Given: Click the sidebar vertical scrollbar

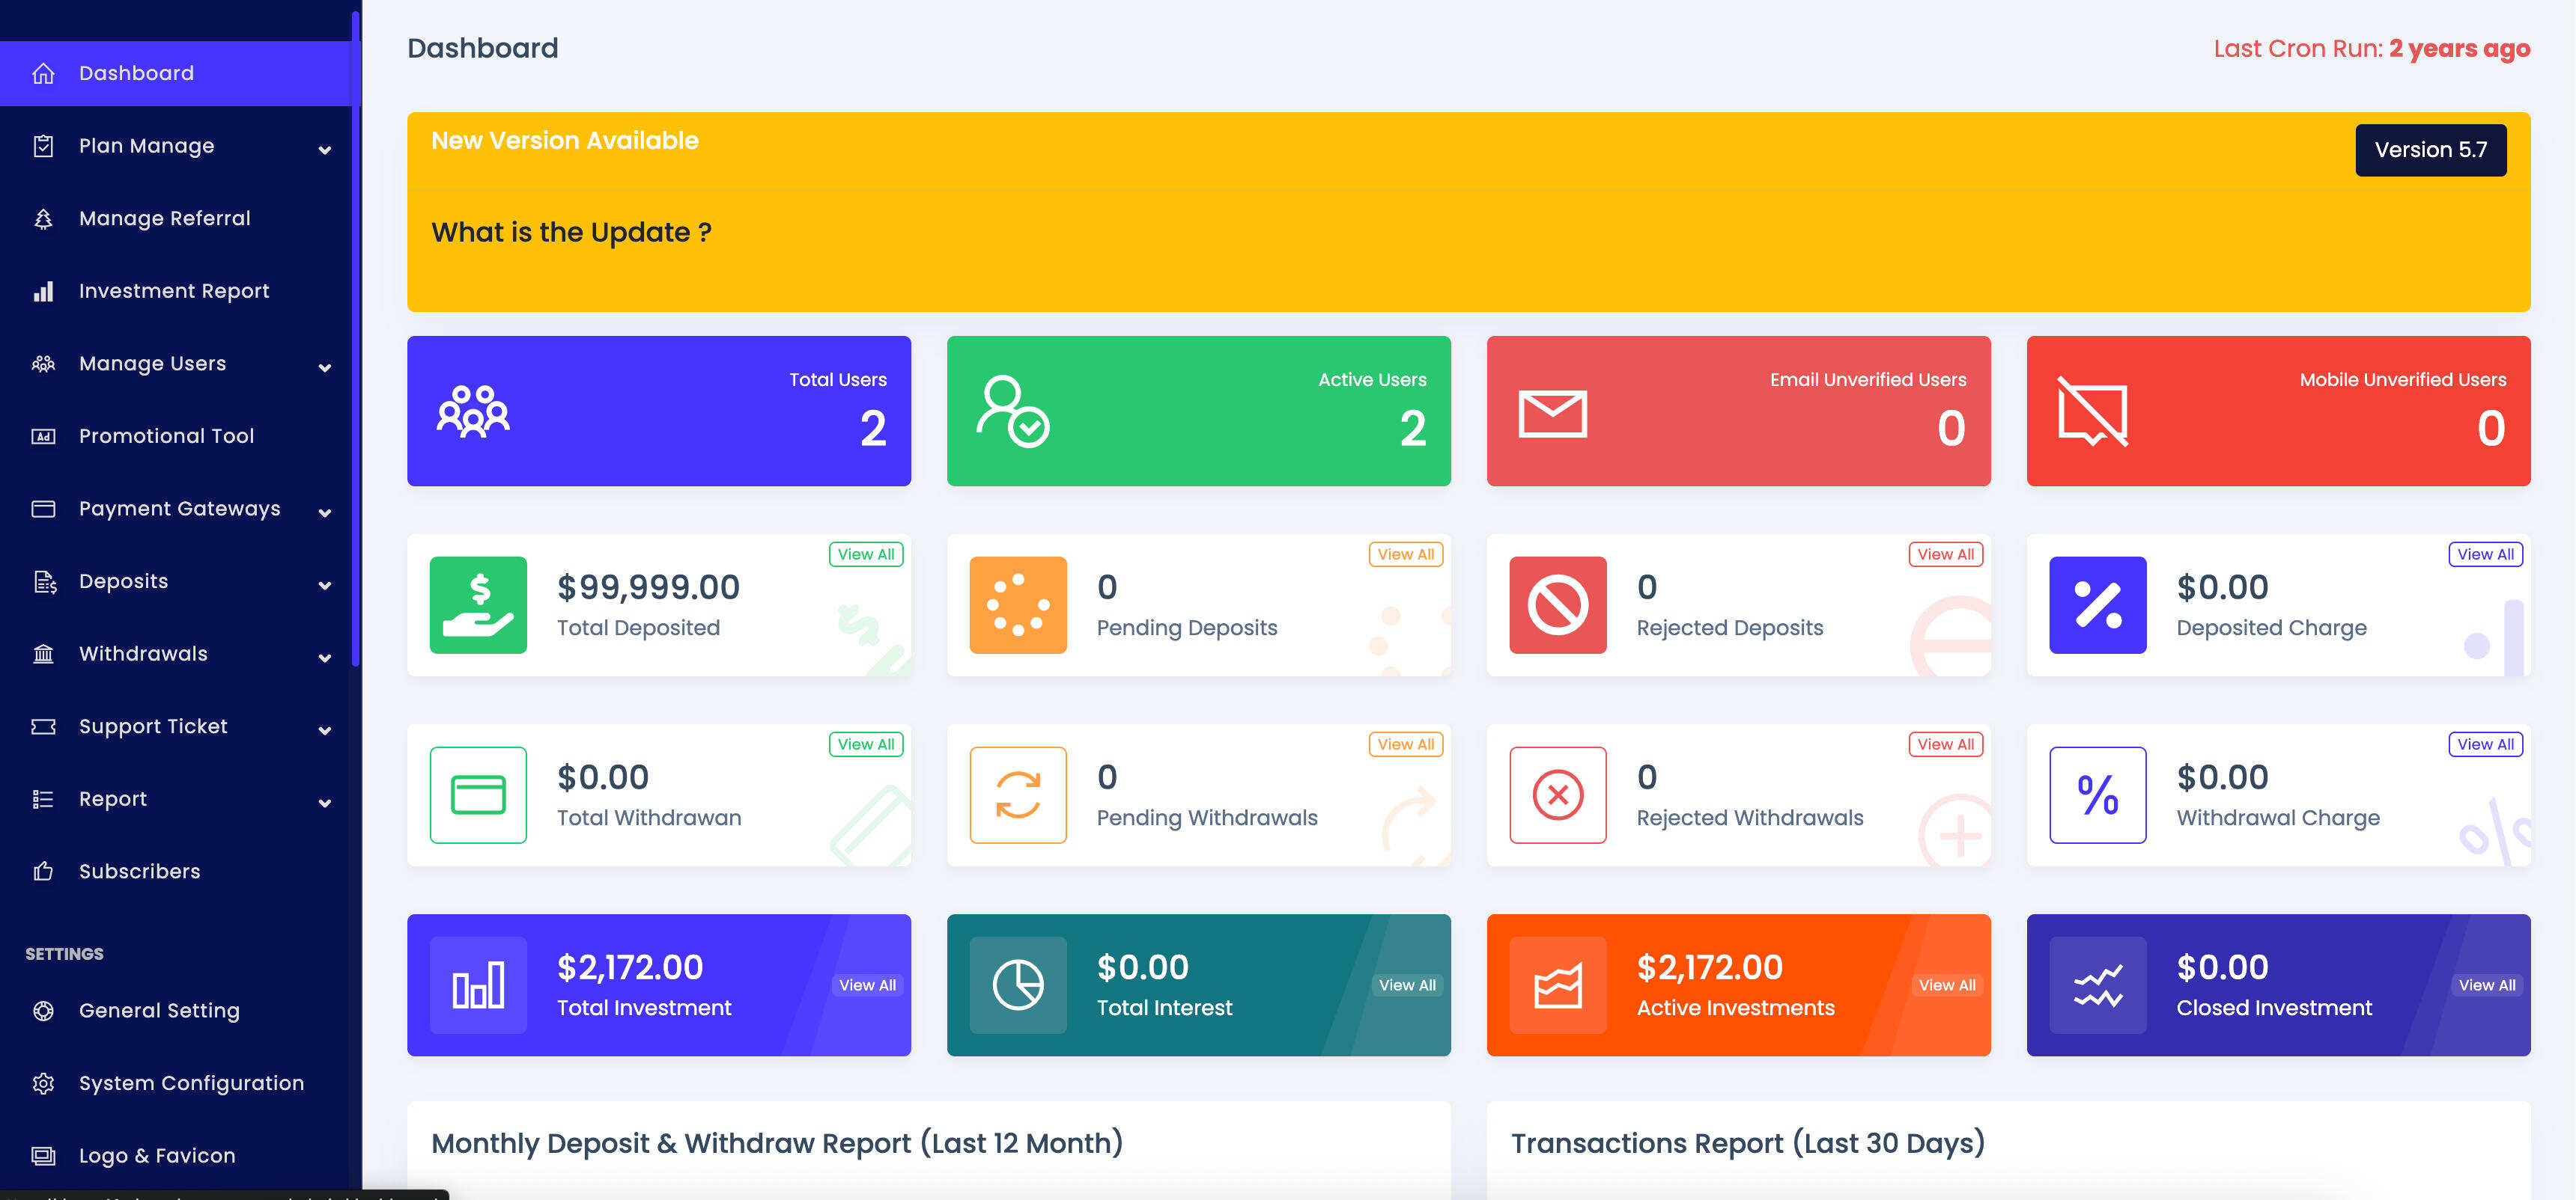Looking at the screenshot, I should pyautogui.click(x=356, y=340).
